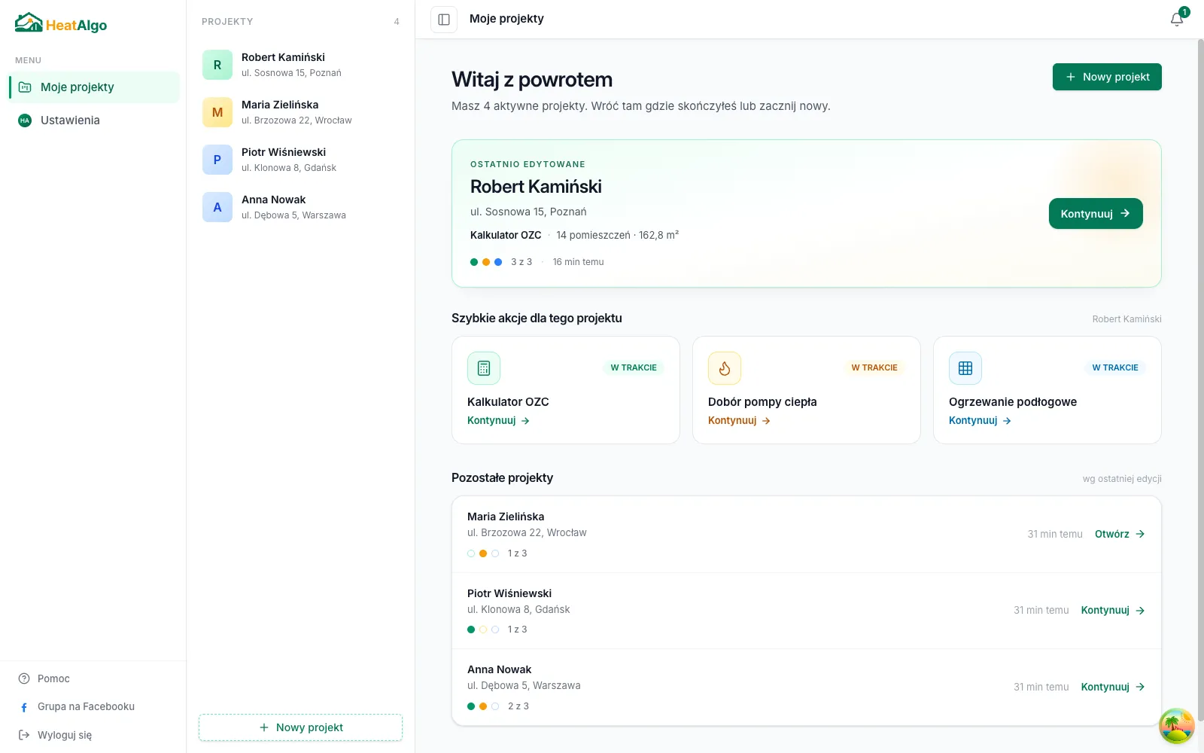The height and width of the screenshot is (753, 1204).
Task: Click the HeatAlgo logo
Action: pos(61,23)
